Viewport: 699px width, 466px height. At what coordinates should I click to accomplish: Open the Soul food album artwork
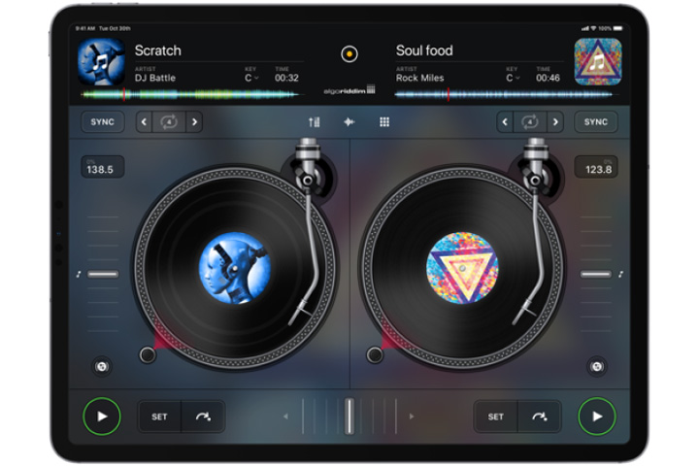(x=597, y=61)
